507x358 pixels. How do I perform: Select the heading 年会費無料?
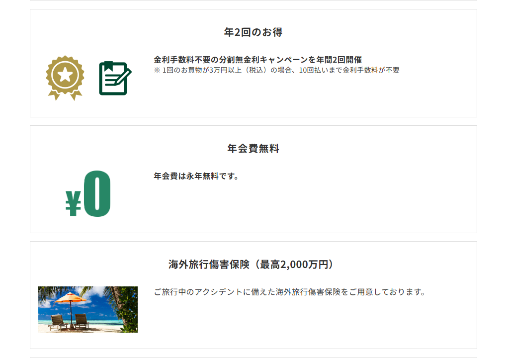tap(253, 149)
